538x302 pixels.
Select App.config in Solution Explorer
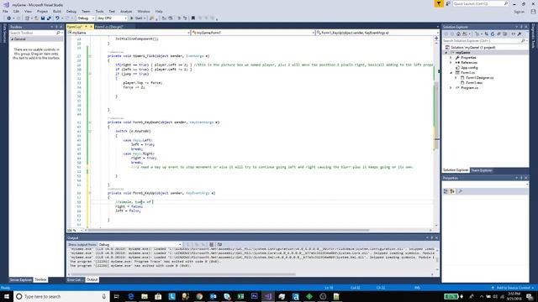tap(469, 68)
